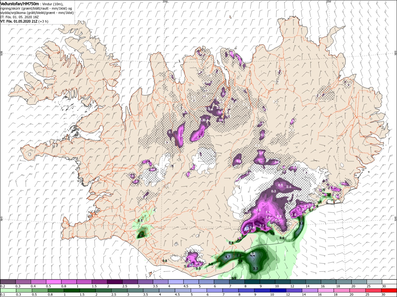Click the '0.2' label in the upper legend
The width and height of the screenshot is (397, 297).
[2, 286]
